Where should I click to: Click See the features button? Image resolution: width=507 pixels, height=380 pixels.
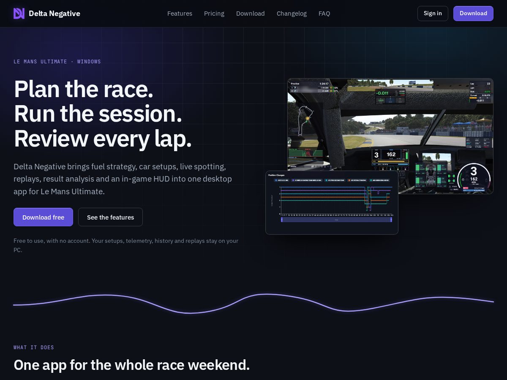(x=110, y=217)
